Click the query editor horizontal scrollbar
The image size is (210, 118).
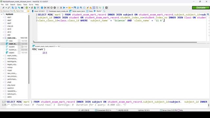pyautogui.click(x=115, y=42)
